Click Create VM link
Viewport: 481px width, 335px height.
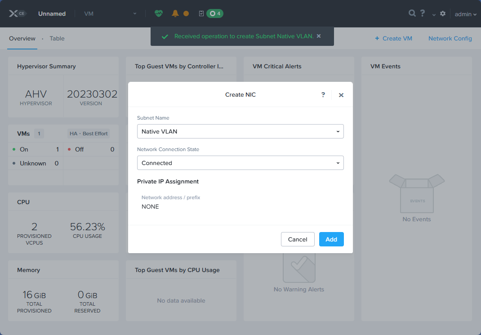393,39
